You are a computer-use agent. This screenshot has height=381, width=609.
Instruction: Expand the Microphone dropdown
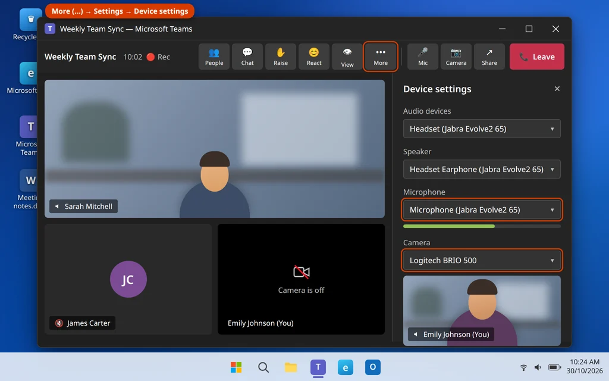pyautogui.click(x=482, y=210)
